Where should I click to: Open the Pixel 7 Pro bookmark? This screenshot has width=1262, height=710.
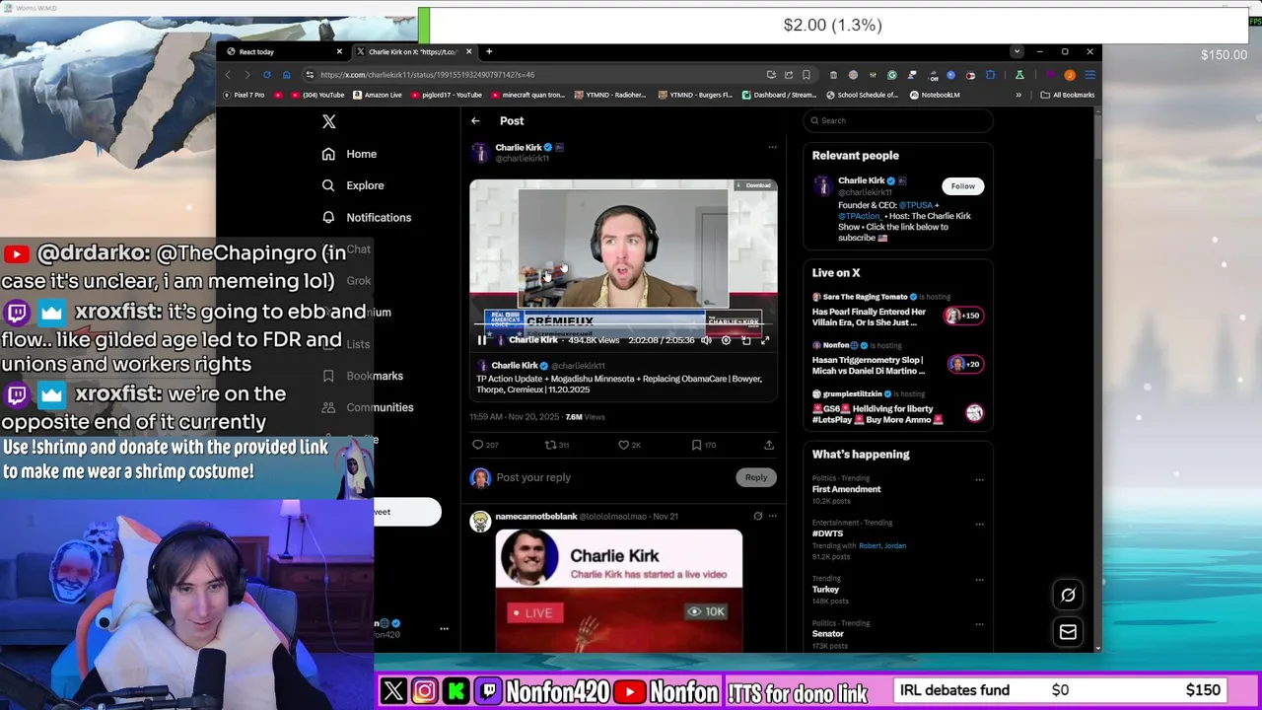[x=244, y=95]
